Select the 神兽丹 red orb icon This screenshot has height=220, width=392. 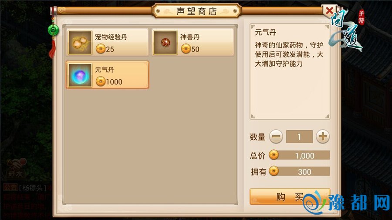[x=165, y=43]
